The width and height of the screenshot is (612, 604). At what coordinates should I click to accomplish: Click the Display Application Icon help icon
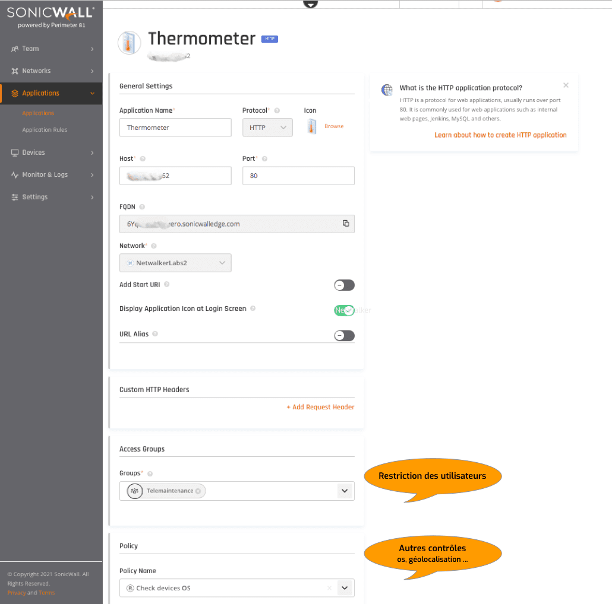pyautogui.click(x=253, y=309)
